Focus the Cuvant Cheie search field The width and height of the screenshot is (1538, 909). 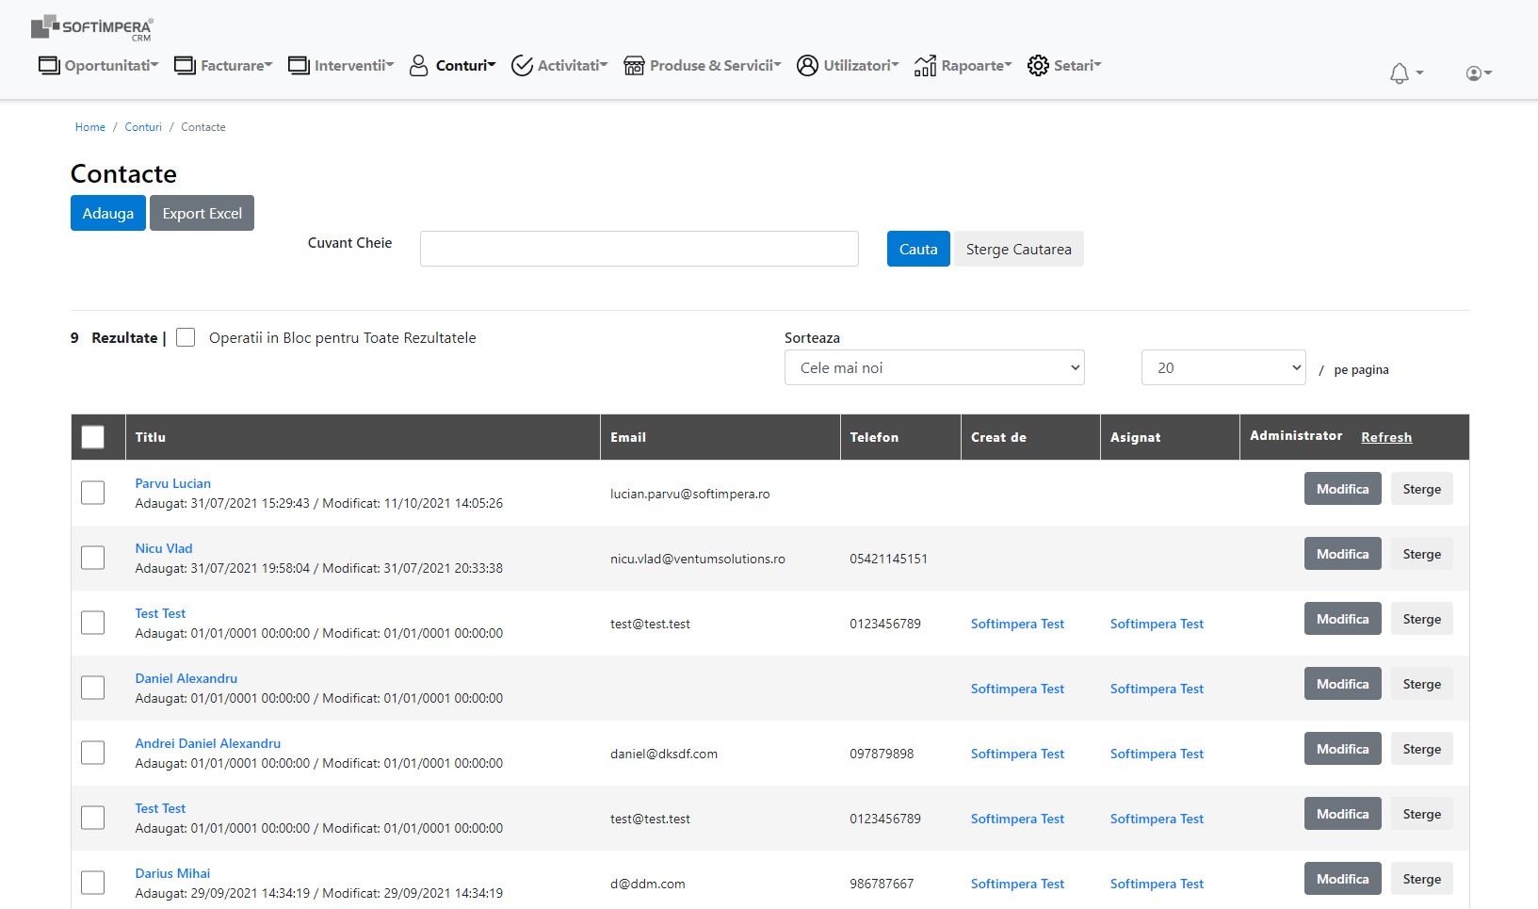pyautogui.click(x=639, y=249)
